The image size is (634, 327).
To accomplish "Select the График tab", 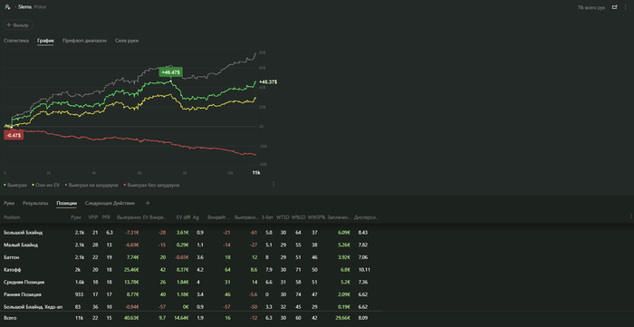I will (x=45, y=41).
